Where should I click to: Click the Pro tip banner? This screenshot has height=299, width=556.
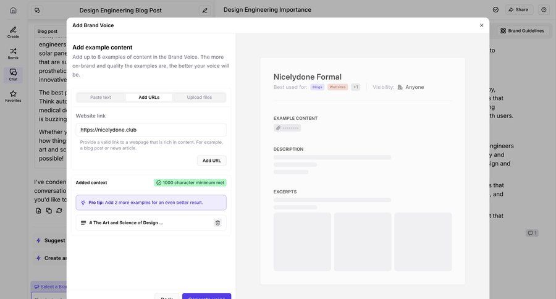click(151, 203)
